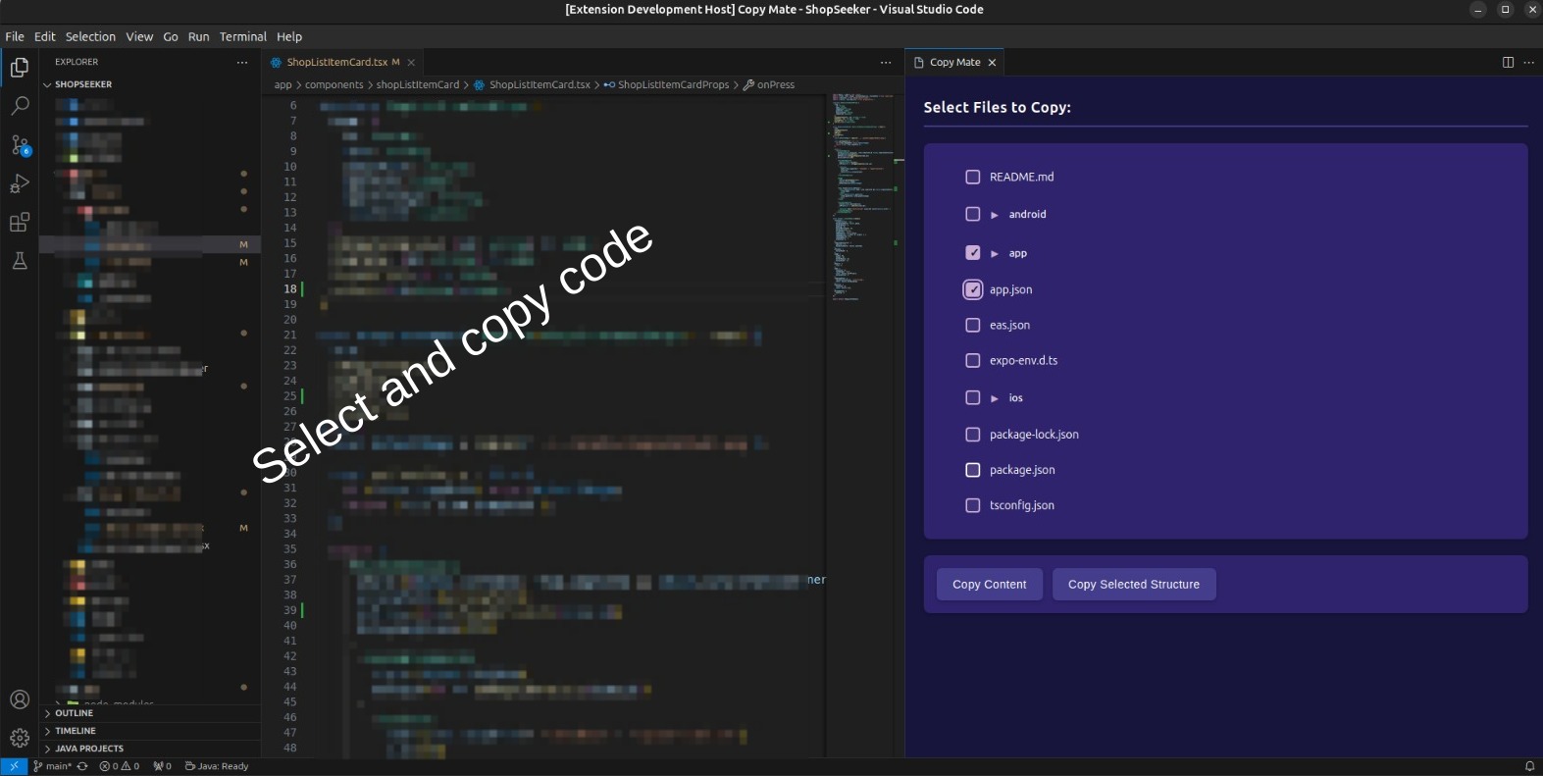Check the package.json checkbox
The width and height of the screenshot is (1543, 776).
(x=973, y=470)
